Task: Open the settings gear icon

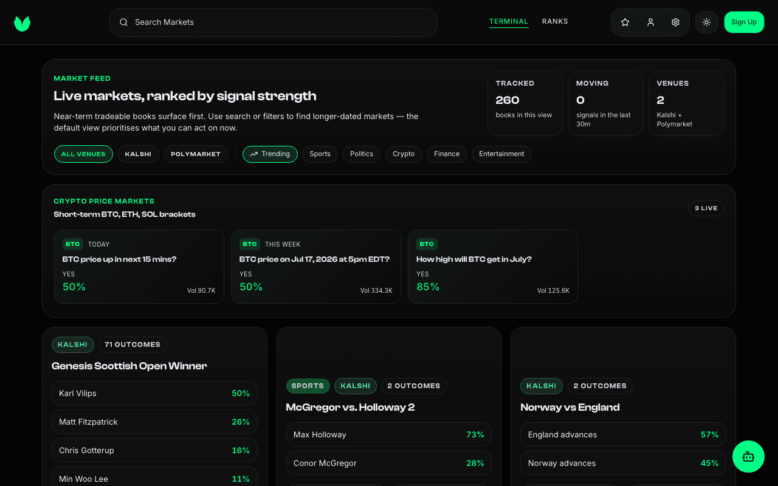Action: point(675,22)
